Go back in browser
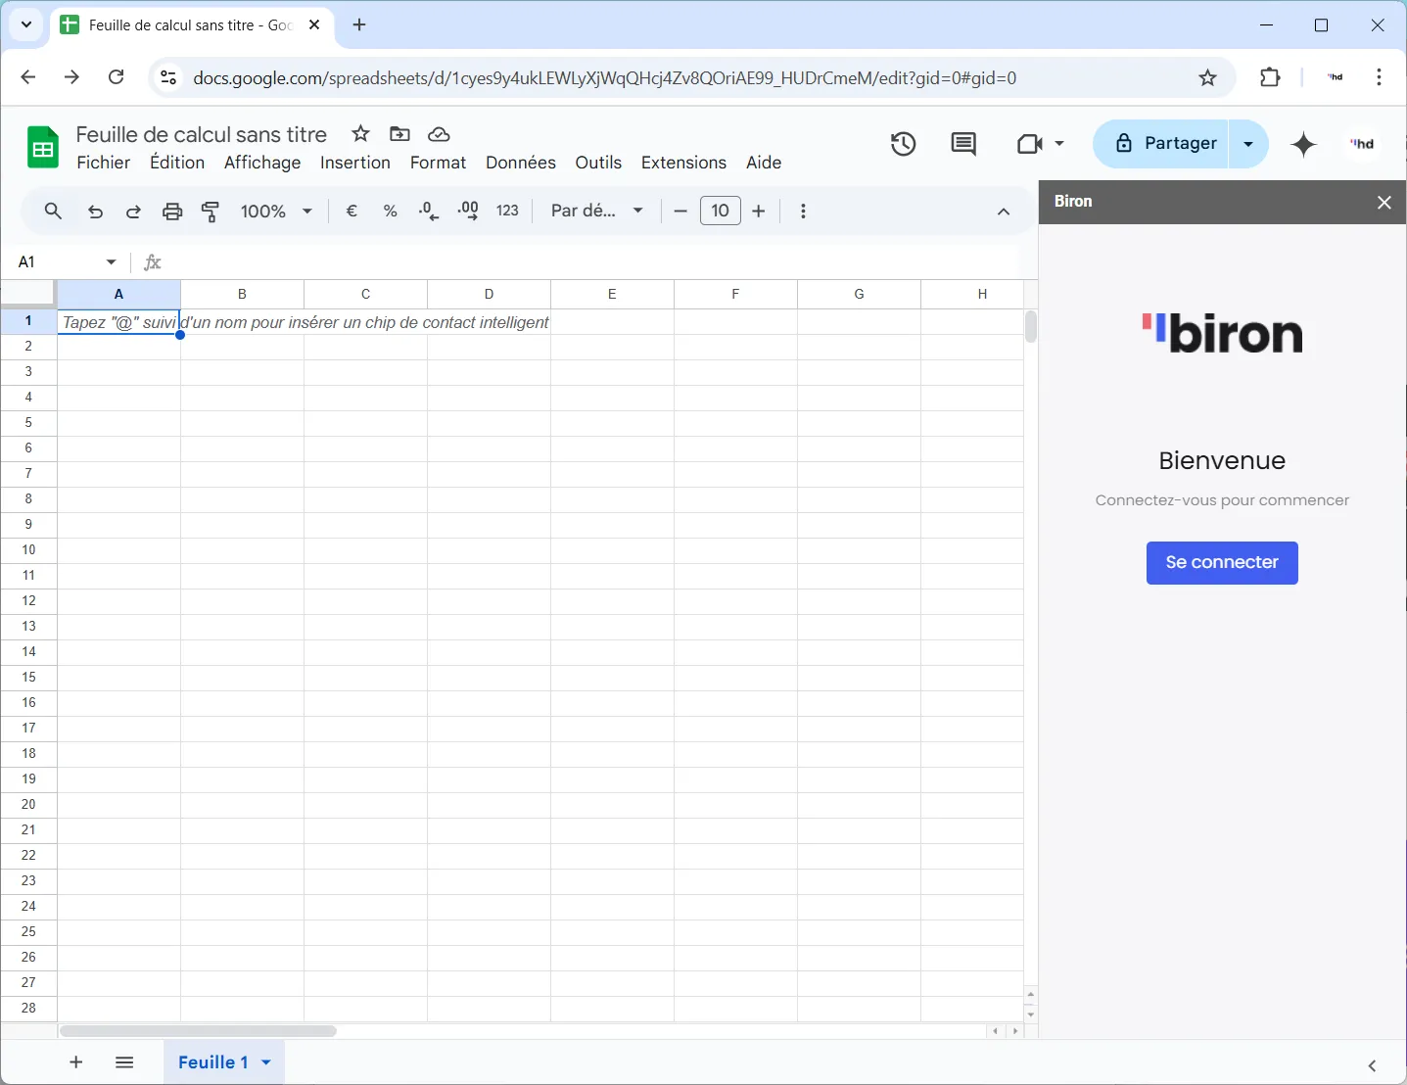1407x1085 pixels. 28,77
